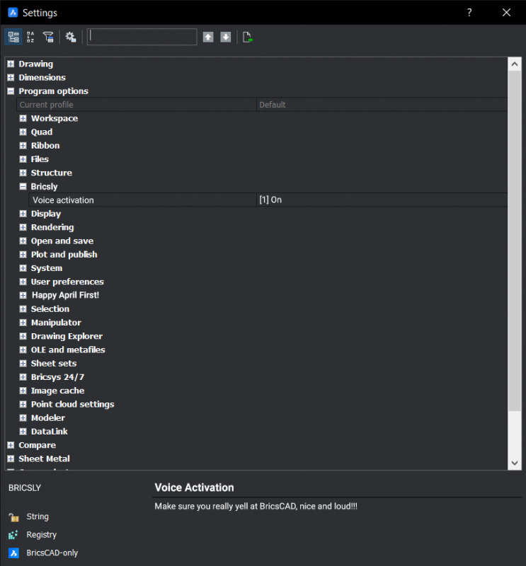Expand the Display node
Viewport: 526px width, 566px height.
(23, 214)
